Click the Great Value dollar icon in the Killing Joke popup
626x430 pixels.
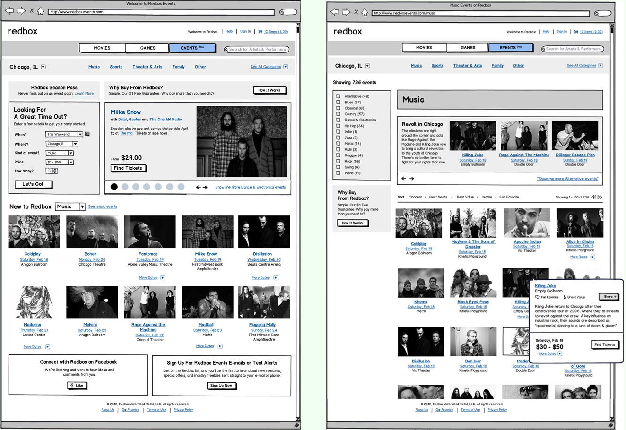point(565,297)
